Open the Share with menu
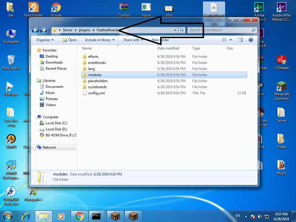Image resolution: width=296 pixels, height=222 pixels. pyautogui.click(x=133, y=40)
